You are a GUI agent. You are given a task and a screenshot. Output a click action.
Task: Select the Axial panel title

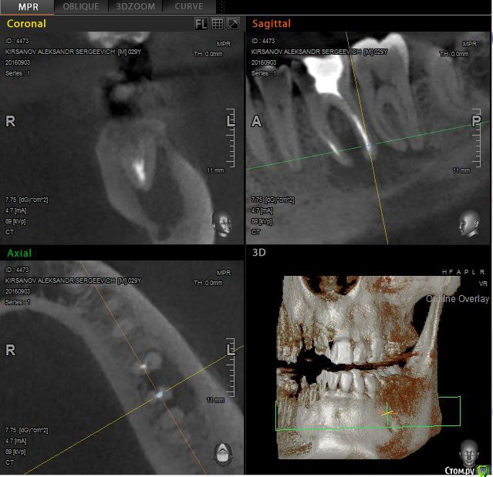coord(19,253)
